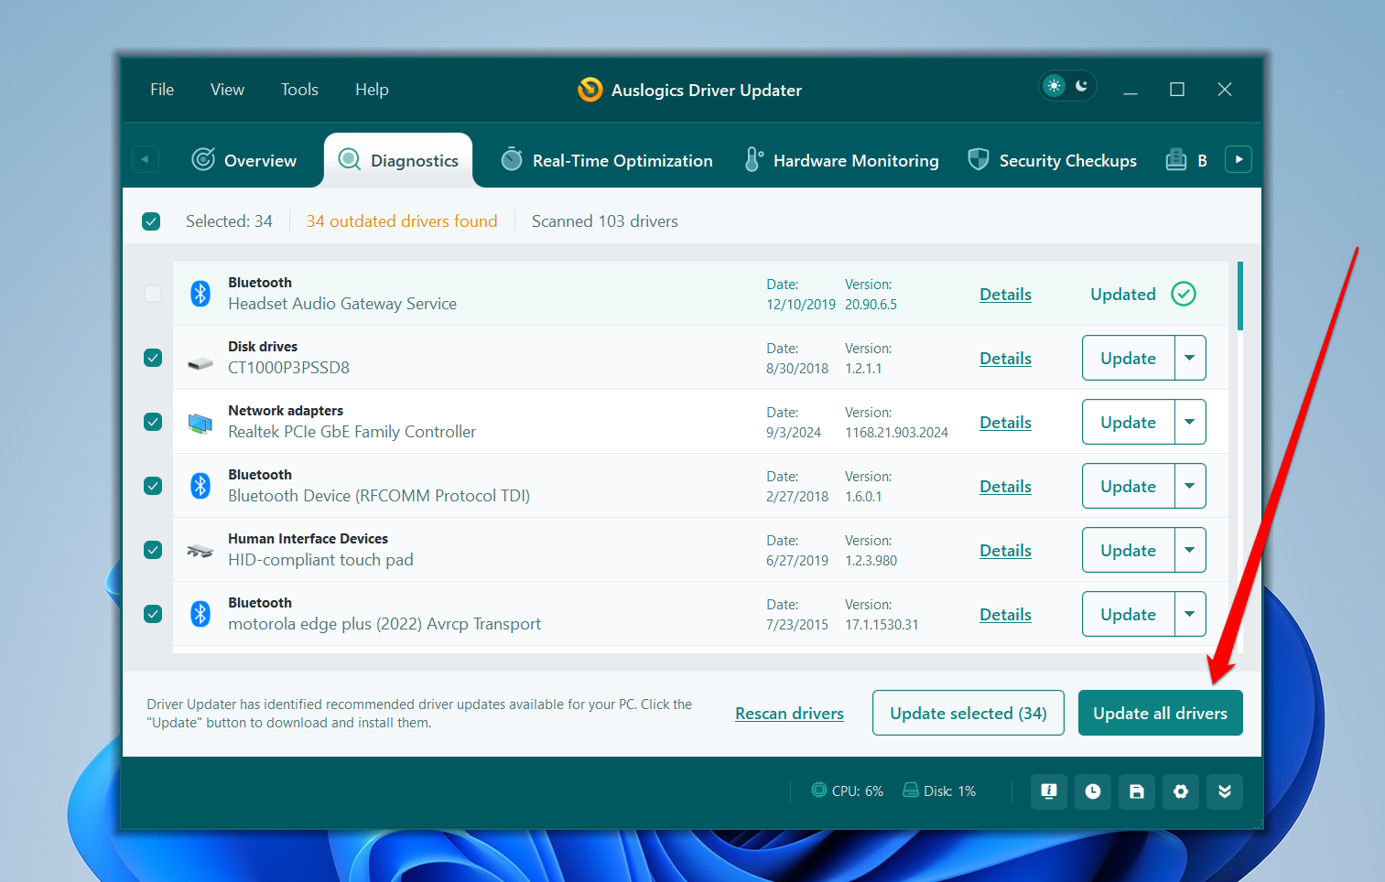1385x882 pixels.
Task: Click the green Updated checkmark icon
Action: point(1184,294)
